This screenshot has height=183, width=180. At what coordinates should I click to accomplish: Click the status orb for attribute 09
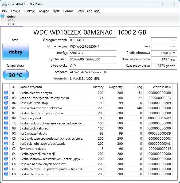[6, 118]
